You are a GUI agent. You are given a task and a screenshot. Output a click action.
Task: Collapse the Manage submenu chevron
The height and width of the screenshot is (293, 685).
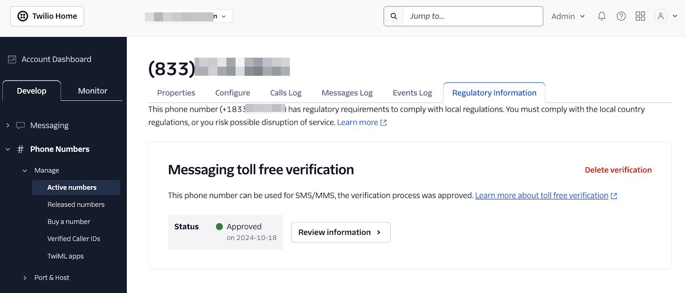(25, 171)
